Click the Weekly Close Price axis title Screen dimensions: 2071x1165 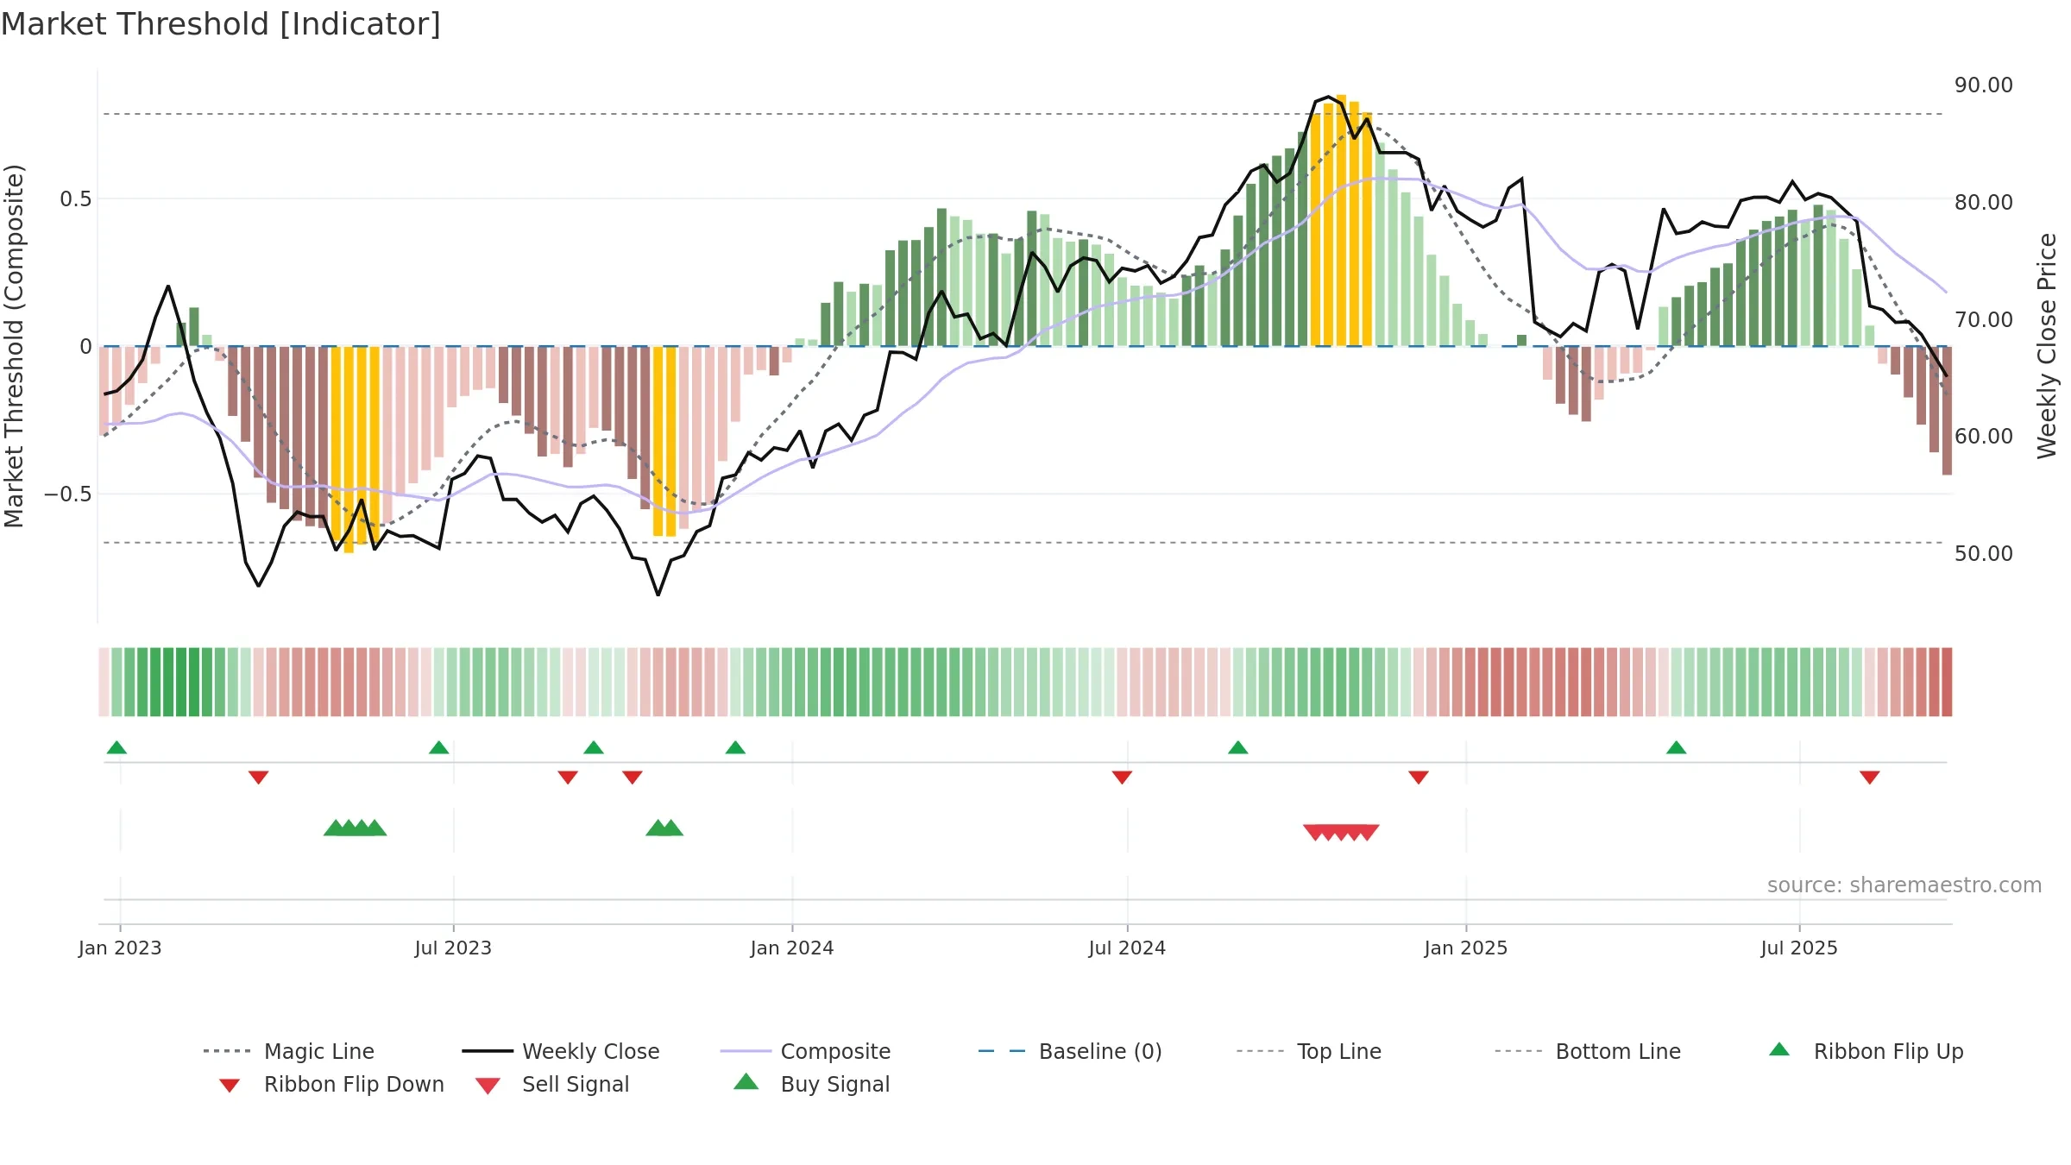(x=2047, y=345)
